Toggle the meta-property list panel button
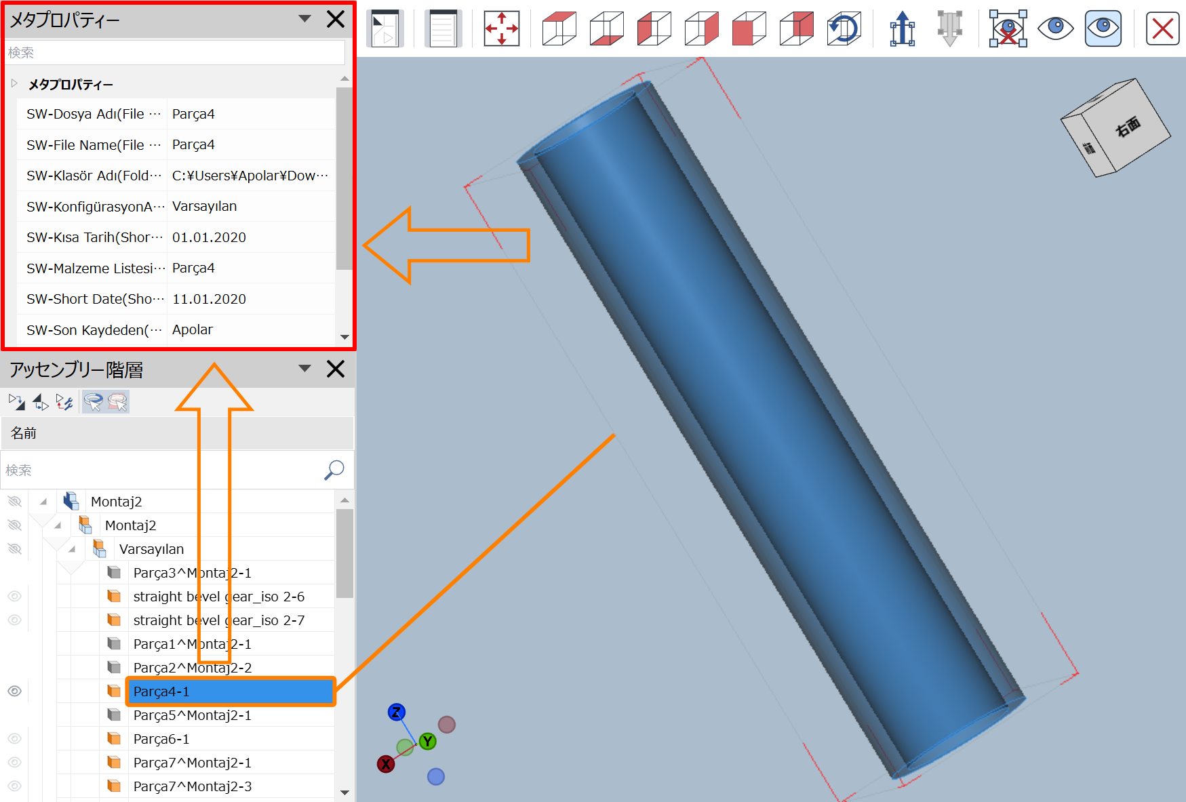Screen dimensions: 1186x802 (443, 28)
